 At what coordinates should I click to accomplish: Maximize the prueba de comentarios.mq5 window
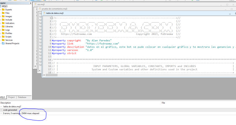pos(232,9)
